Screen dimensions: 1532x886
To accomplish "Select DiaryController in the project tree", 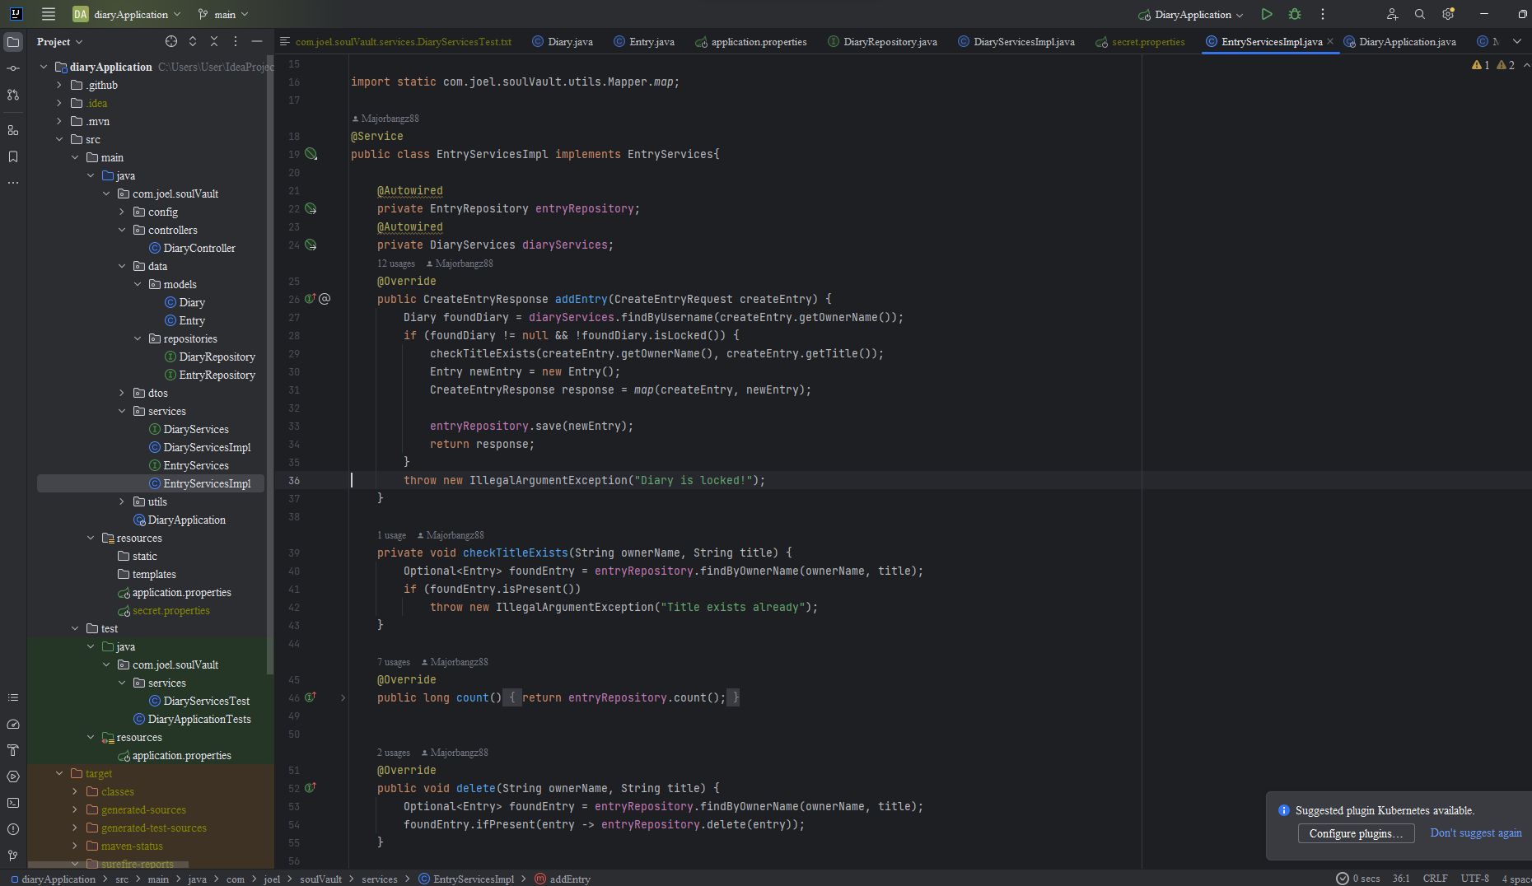I will (199, 248).
